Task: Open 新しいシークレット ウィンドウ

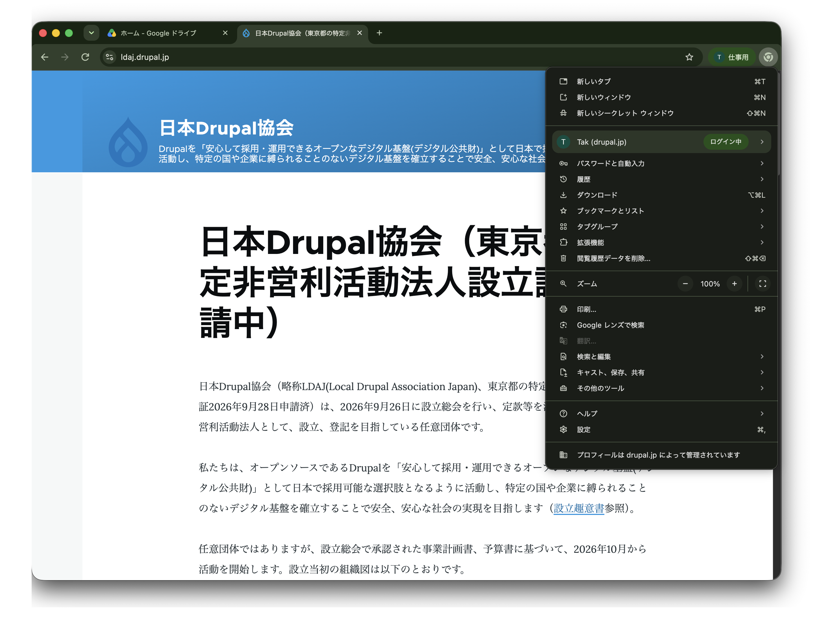Action: click(661, 113)
